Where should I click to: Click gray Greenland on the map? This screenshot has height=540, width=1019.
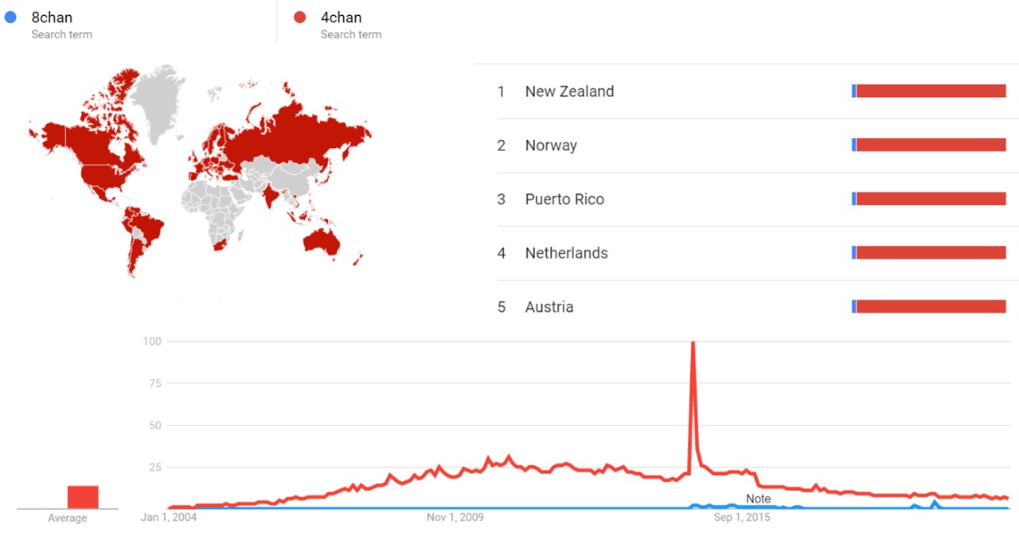[x=158, y=99]
